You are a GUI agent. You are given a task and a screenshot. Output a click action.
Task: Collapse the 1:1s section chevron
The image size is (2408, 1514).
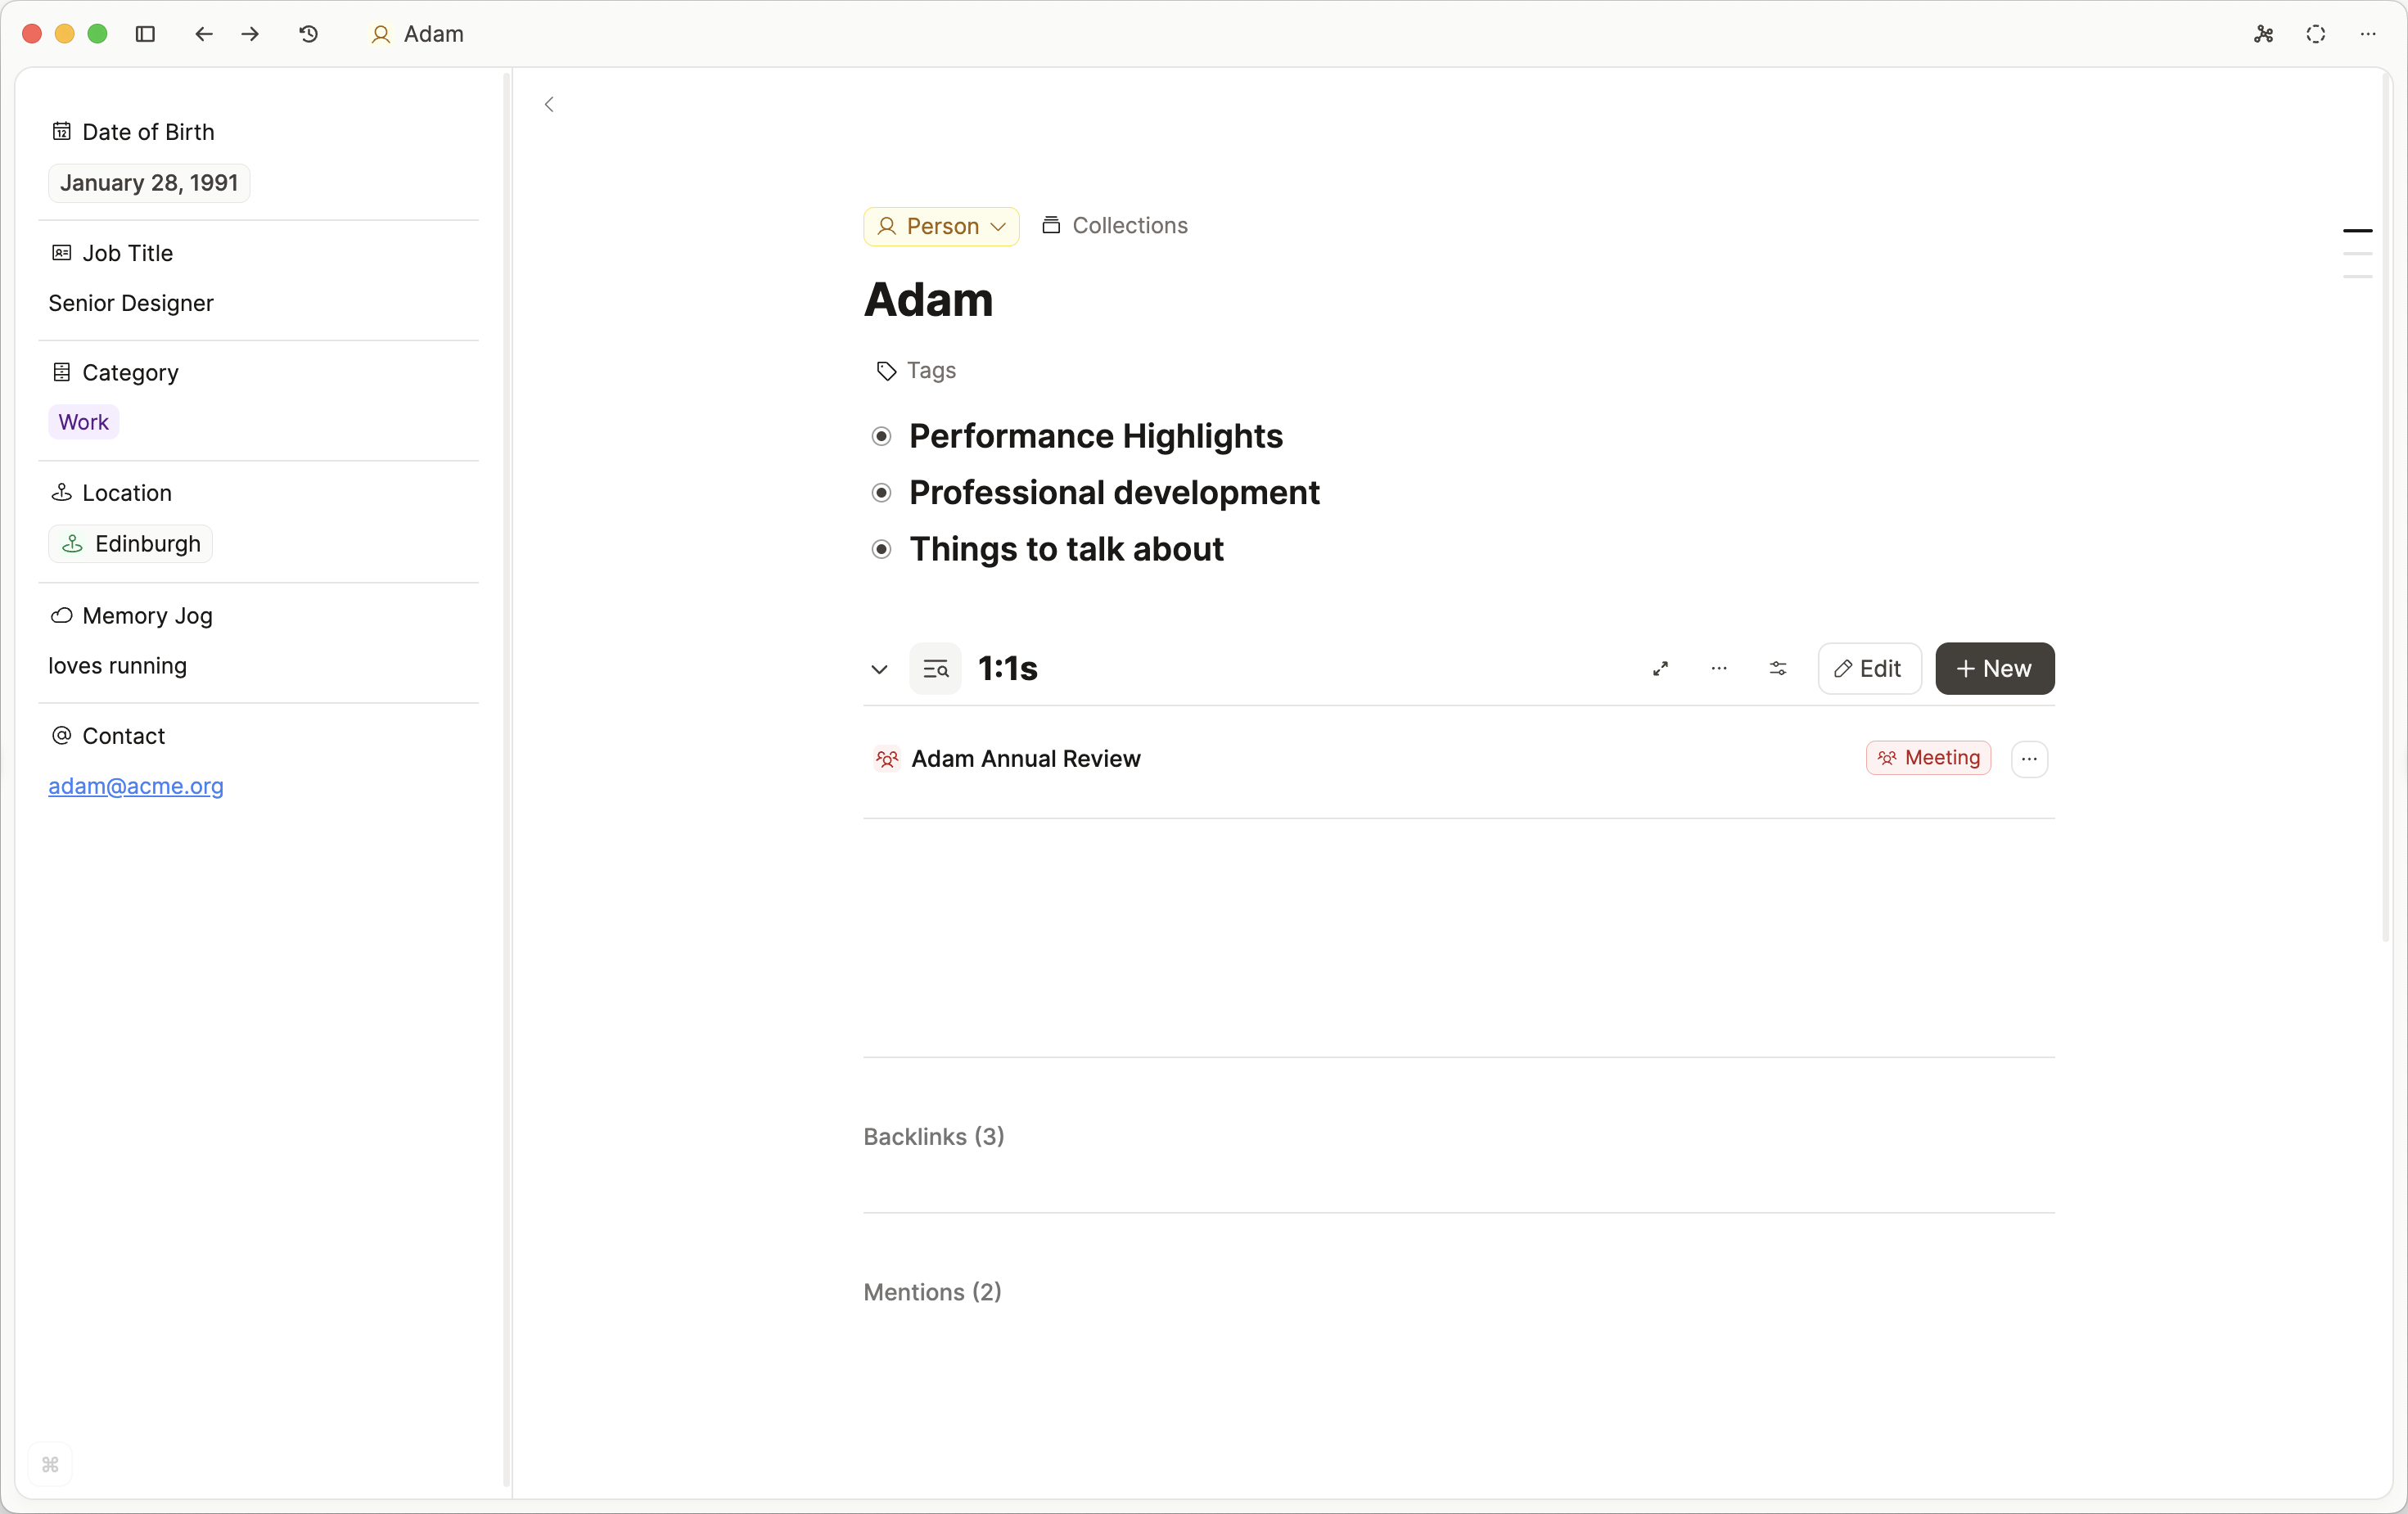(879, 670)
